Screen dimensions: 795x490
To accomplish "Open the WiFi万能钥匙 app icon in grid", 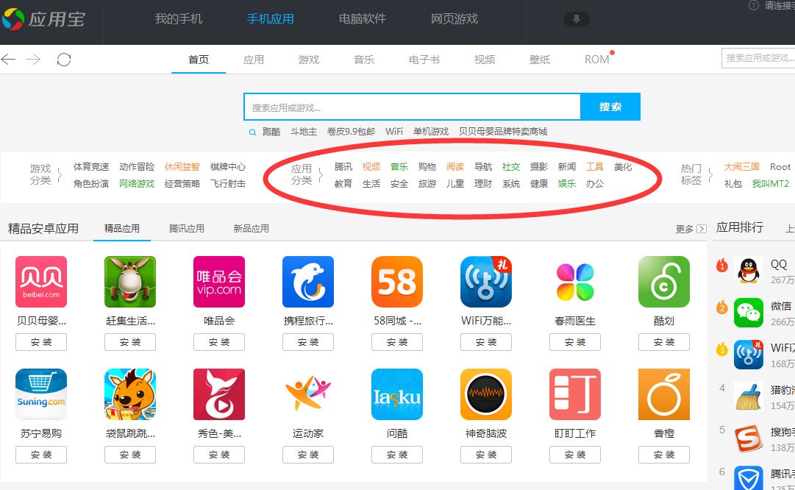I will 486,282.
